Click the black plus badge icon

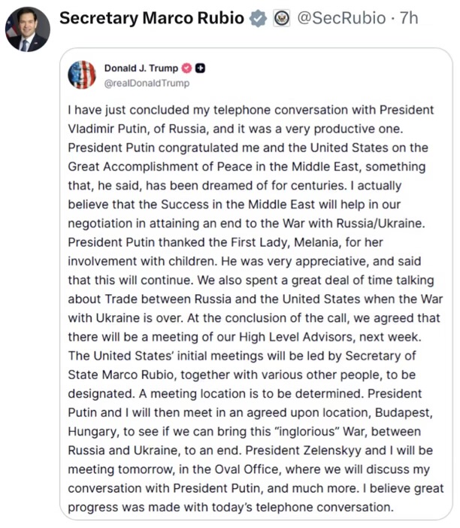coord(201,68)
